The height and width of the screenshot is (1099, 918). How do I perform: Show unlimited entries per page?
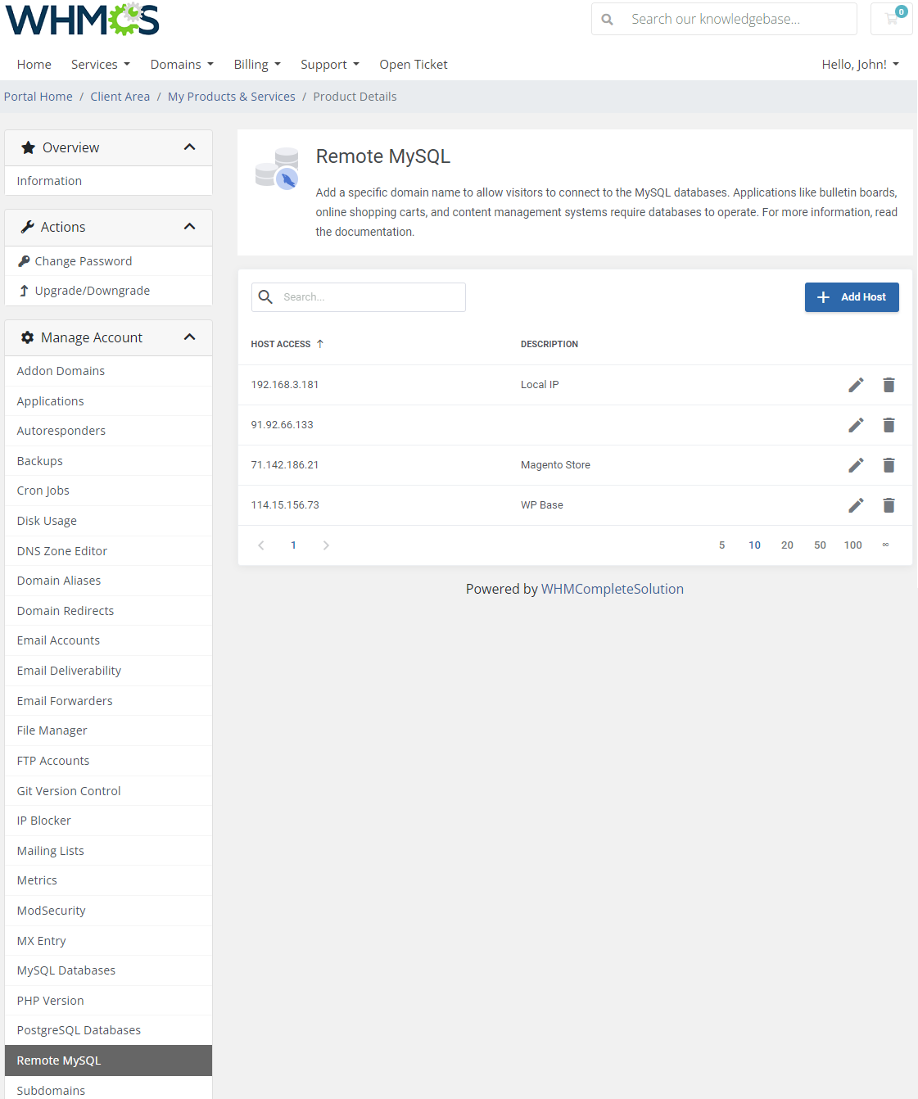pos(885,545)
